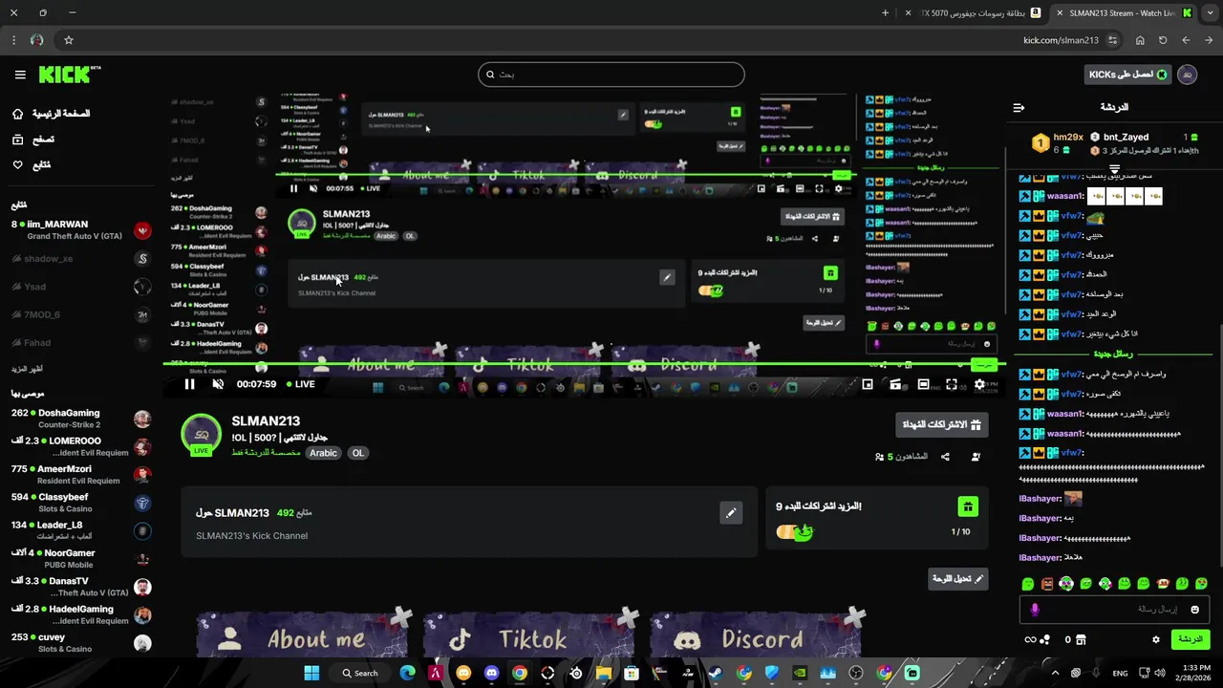Click the gift subscriptions button
This screenshot has width=1223, height=688.
point(942,424)
